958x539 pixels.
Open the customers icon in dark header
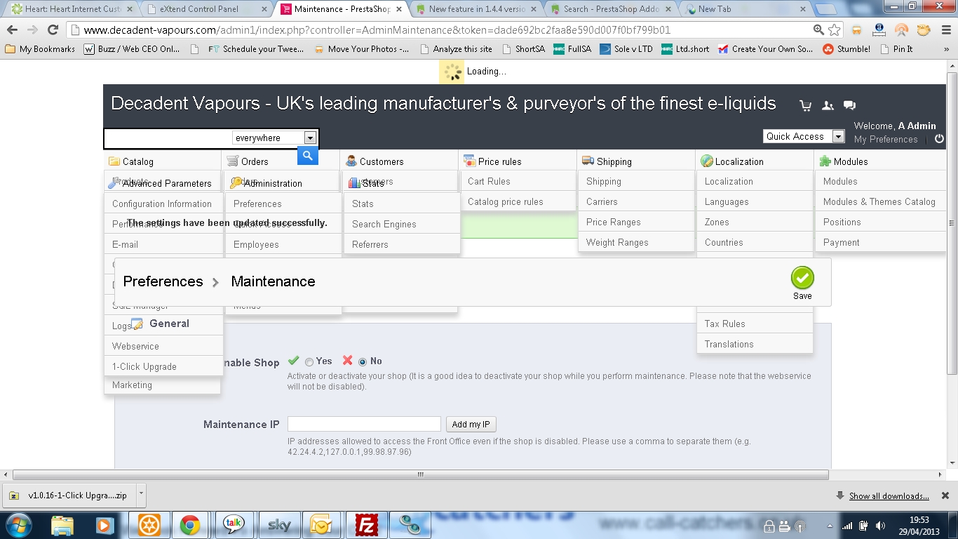[828, 106]
